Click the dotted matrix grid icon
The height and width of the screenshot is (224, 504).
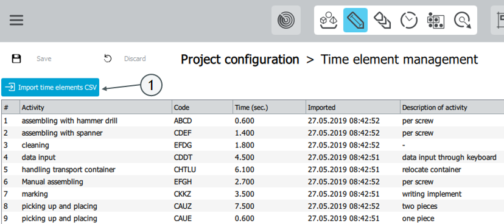tap(436, 20)
